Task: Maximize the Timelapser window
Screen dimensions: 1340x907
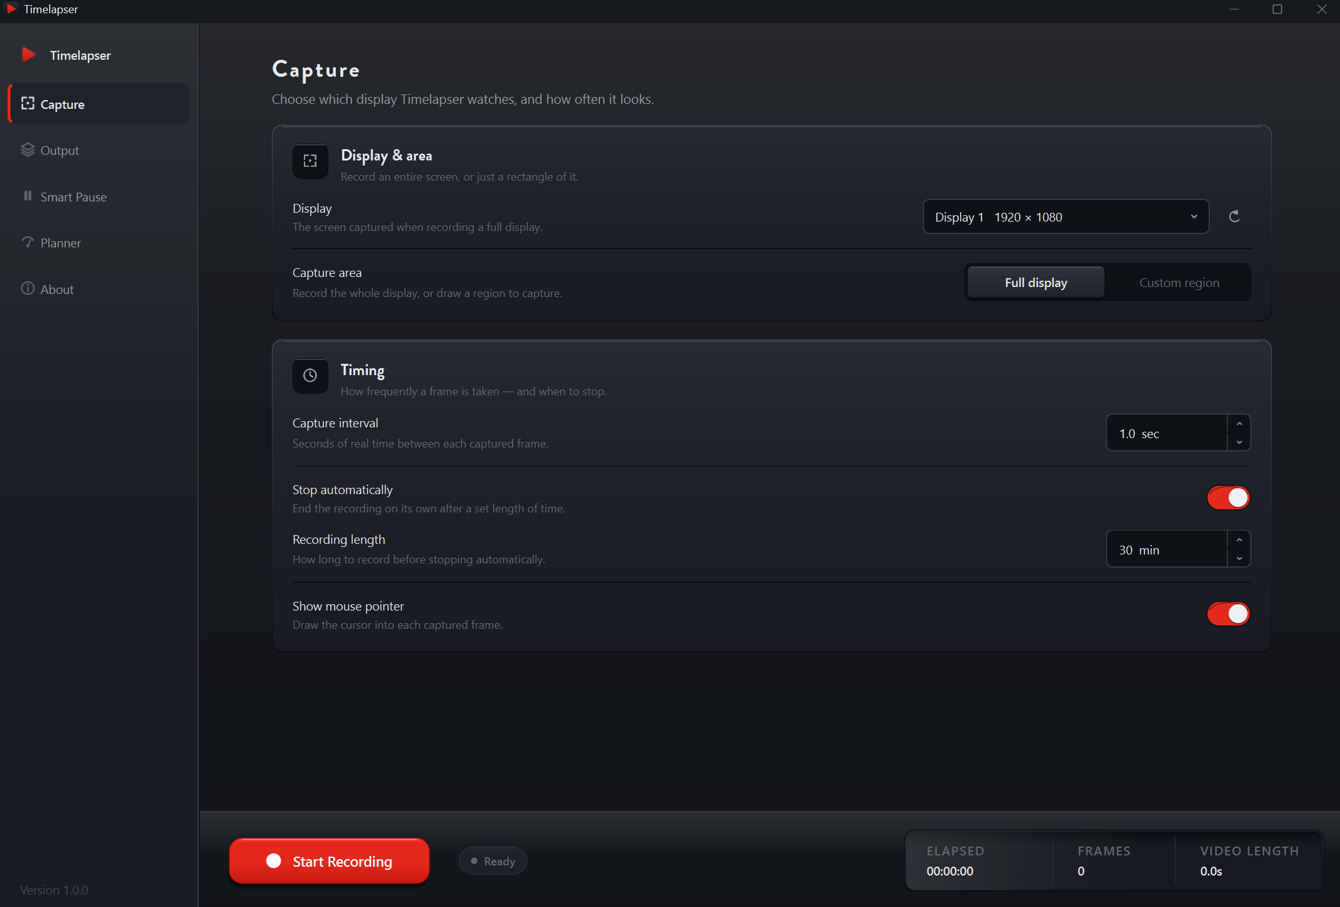Action: (1277, 9)
